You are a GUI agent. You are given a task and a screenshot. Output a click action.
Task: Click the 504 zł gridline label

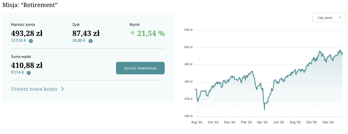(189, 47)
